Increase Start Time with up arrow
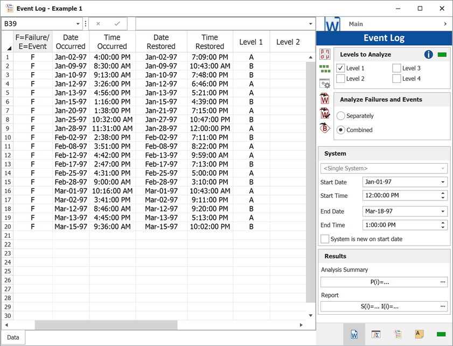The width and height of the screenshot is (453, 346). pos(443,193)
